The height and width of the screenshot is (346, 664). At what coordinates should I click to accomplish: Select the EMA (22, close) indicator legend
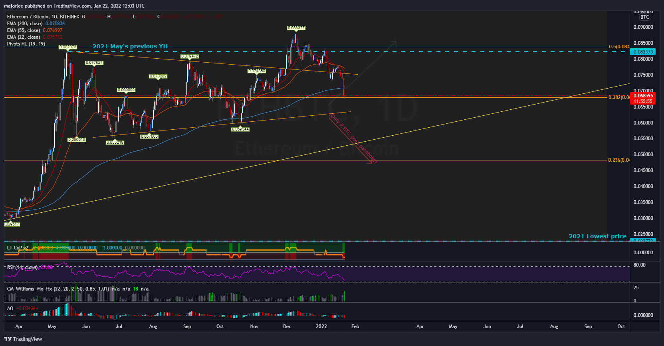[x=24, y=37]
